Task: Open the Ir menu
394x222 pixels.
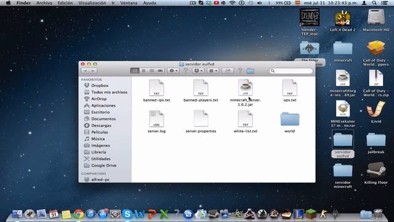Action: point(113,3)
